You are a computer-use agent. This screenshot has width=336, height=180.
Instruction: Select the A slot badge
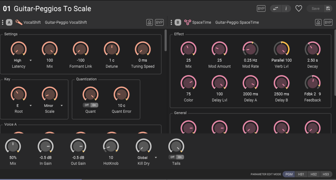point(9,22)
